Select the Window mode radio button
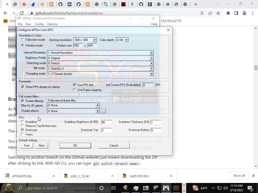 [22, 45]
